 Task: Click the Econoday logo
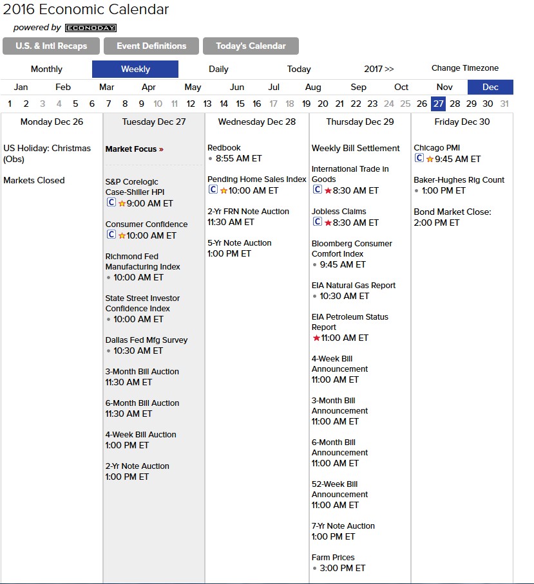[91, 28]
